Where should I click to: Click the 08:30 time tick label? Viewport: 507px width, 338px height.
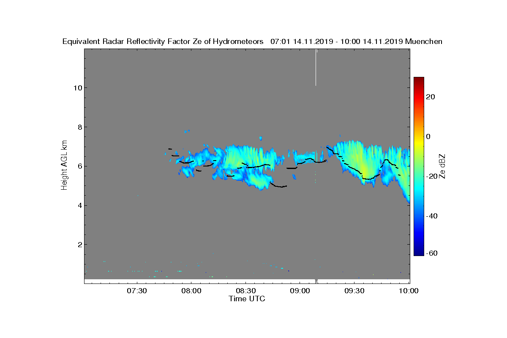tap(245, 291)
